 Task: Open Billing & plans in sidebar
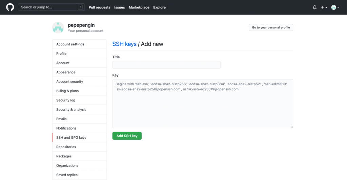pyautogui.click(x=79, y=91)
